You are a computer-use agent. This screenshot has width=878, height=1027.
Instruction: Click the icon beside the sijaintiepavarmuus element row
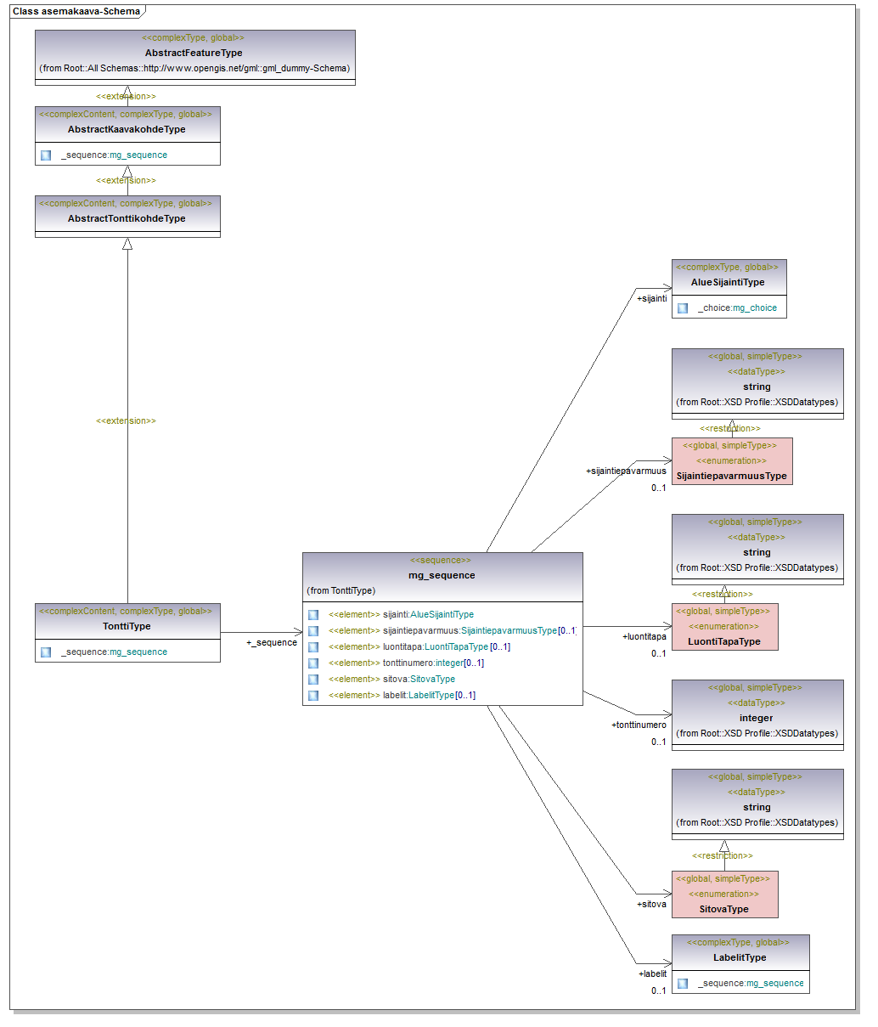pyautogui.click(x=313, y=631)
